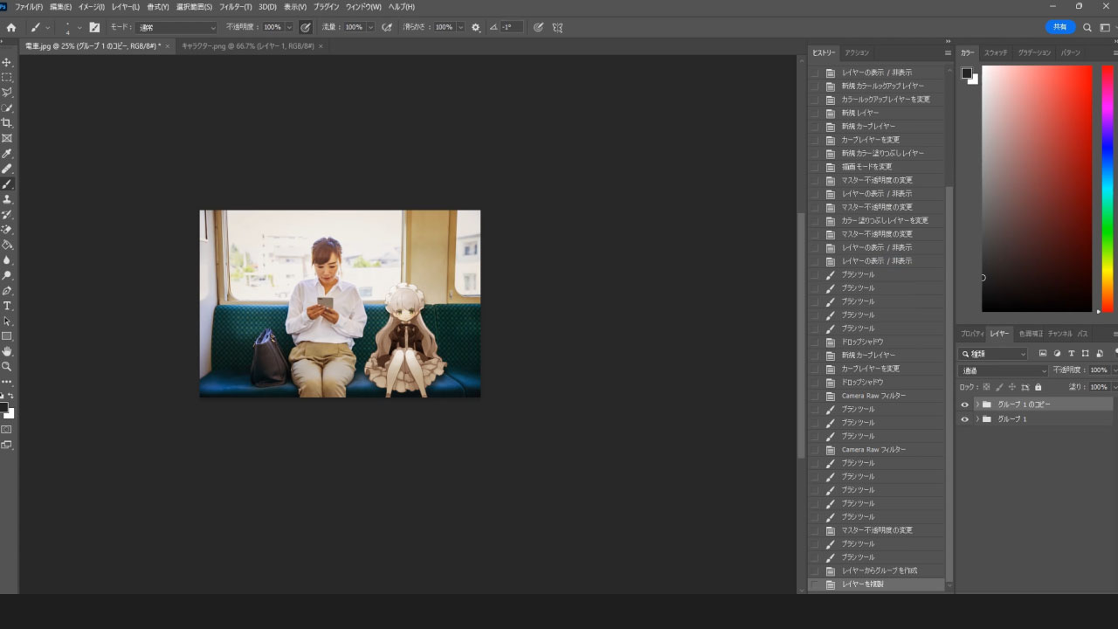Toggle pixel layer filter in Layers panel
The image size is (1118, 629).
pos(1043,354)
